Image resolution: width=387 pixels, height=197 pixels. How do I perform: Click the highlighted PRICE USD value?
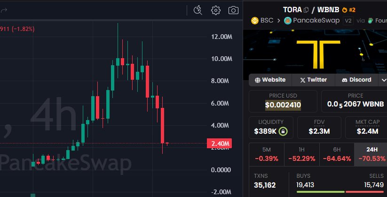tap(283, 105)
